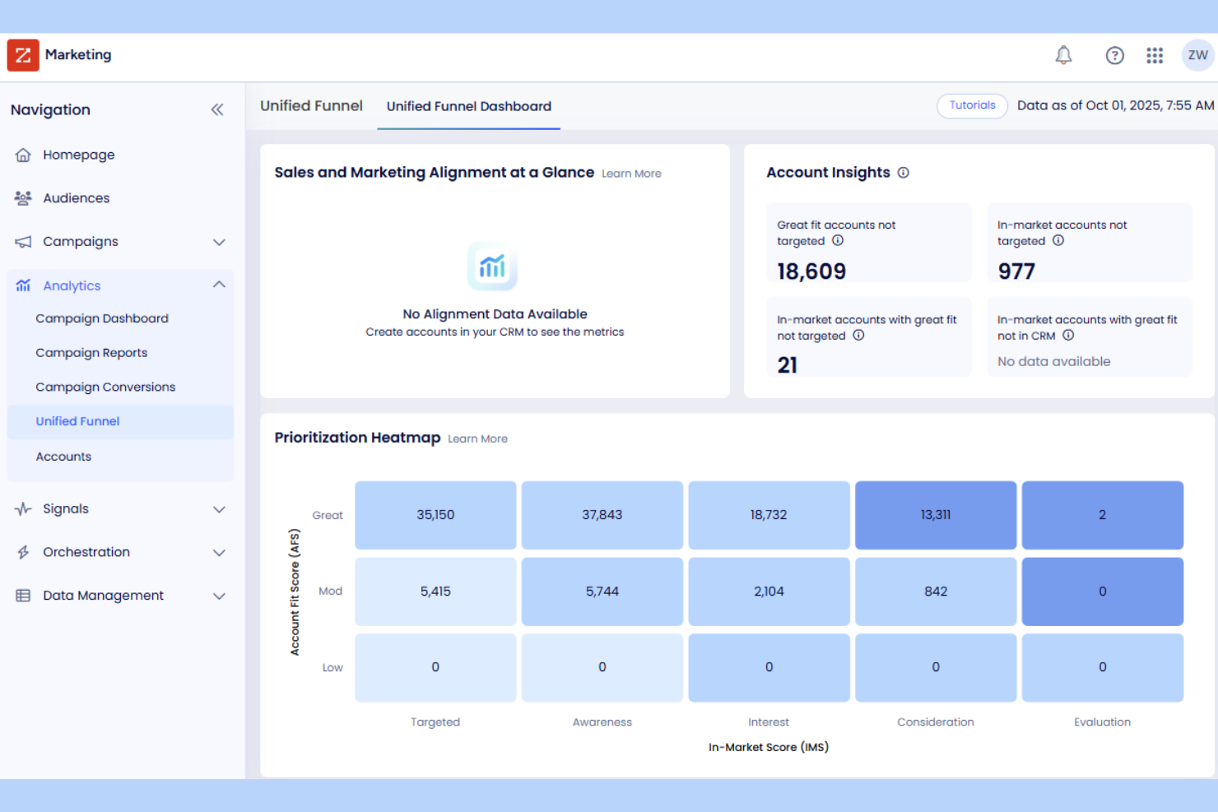
Task: Select the Audiences icon
Action: pyautogui.click(x=22, y=197)
